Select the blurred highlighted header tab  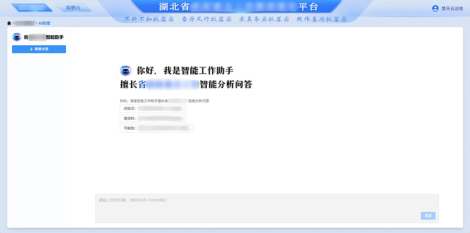(32, 8)
